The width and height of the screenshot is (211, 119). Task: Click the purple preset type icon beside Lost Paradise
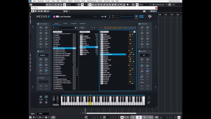coord(54,17)
